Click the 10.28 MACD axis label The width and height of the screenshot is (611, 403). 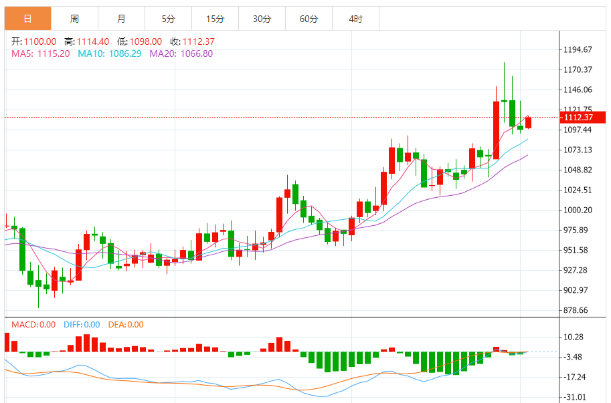(574, 337)
